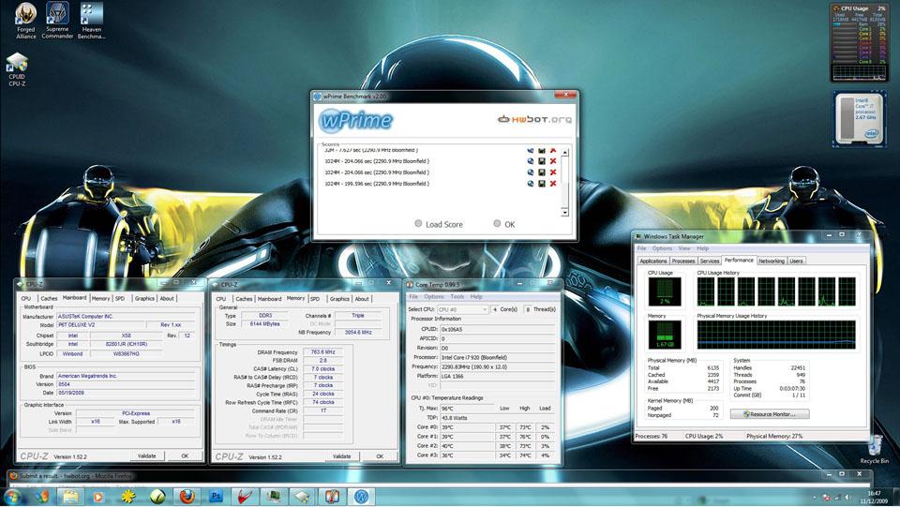Image resolution: width=900 pixels, height=507 pixels.
Task: Launch Windows Media Player from the taskbar
Action: [98, 496]
